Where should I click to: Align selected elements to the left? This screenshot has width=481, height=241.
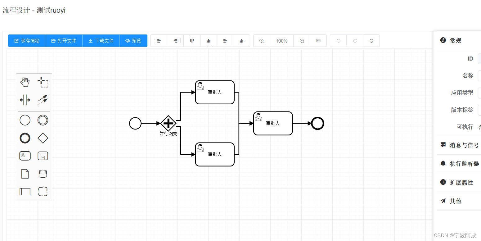click(x=159, y=41)
